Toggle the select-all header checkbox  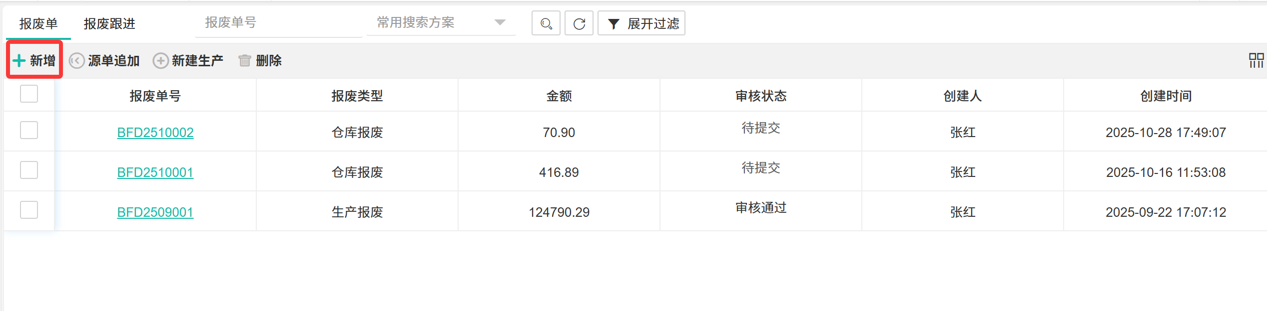[29, 94]
